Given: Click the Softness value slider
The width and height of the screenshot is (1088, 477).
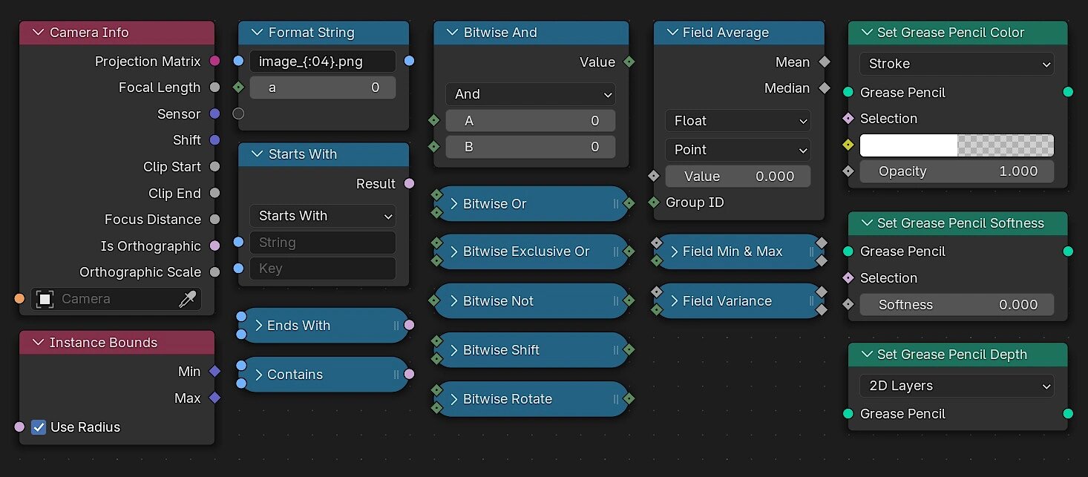Looking at the screenshot, I should coord(957,305).
